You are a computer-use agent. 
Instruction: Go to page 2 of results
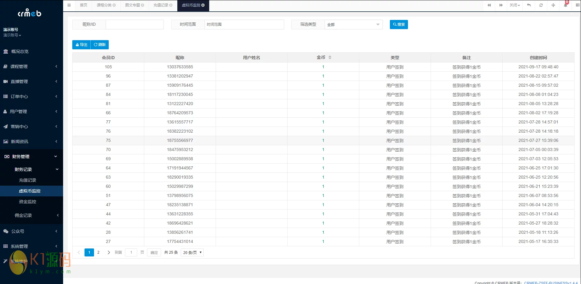tap(98, 252)
